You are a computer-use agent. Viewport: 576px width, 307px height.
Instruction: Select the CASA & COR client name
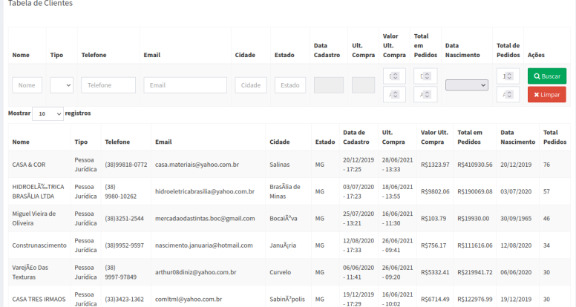coord(29,165)
